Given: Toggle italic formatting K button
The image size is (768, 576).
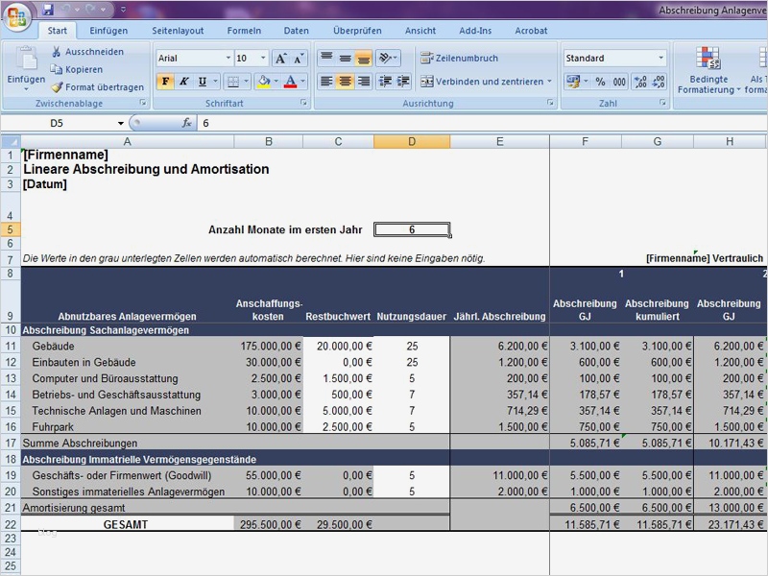Looking at the screenshot, I should [185, 83].
